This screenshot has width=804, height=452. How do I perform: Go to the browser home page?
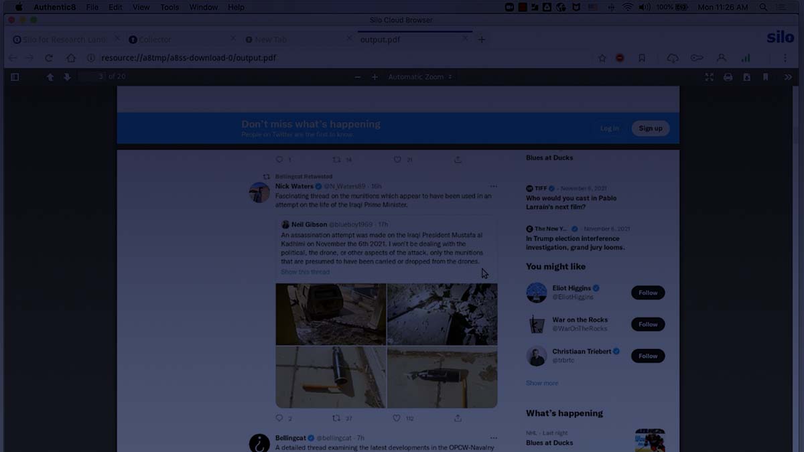70,58
